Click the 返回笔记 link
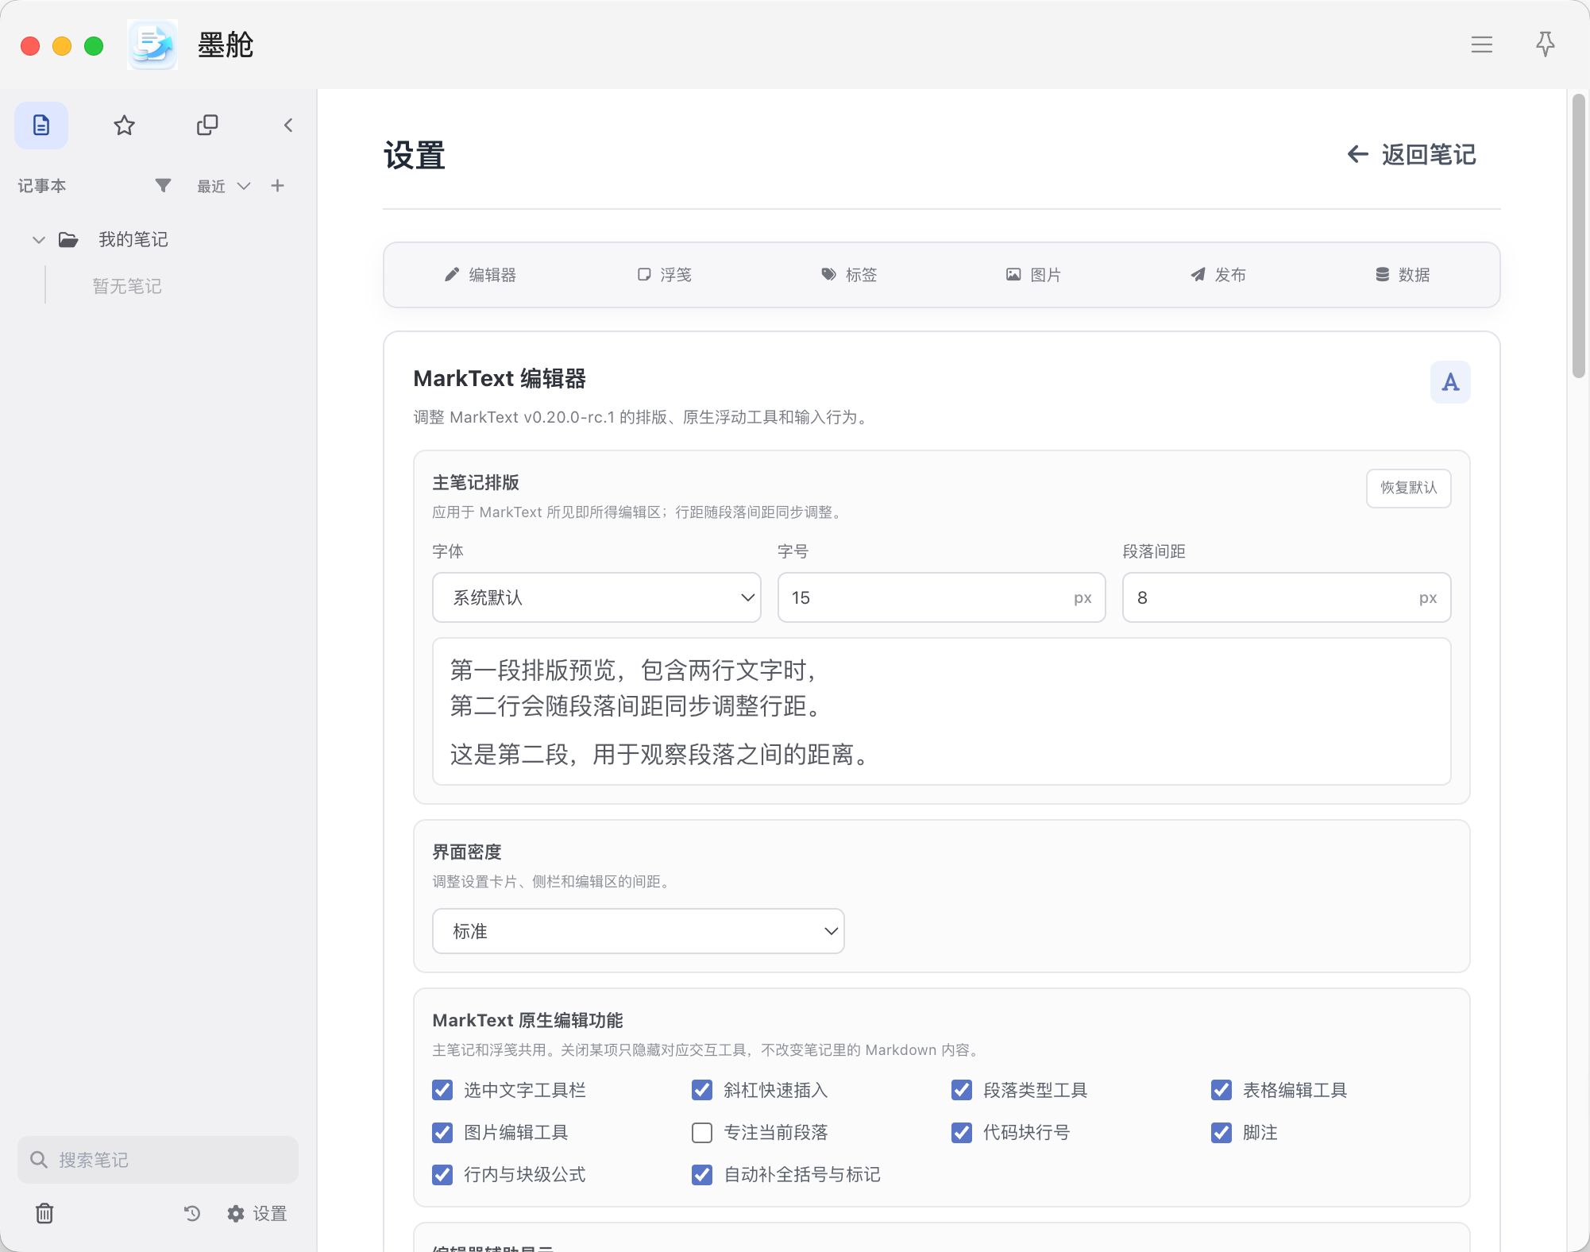The image size is (1590, 1252). [x=1412, y=154]
